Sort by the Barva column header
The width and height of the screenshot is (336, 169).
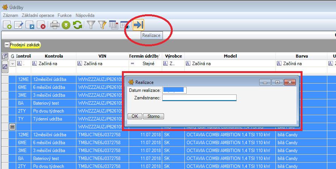[301, 56]
